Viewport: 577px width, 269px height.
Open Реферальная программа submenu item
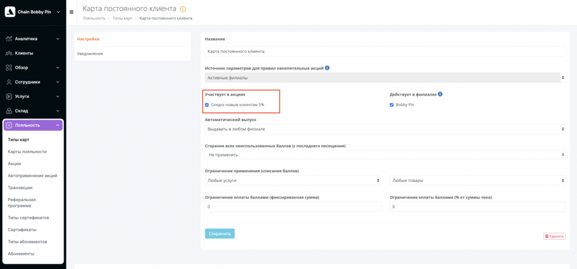[22, 203]
